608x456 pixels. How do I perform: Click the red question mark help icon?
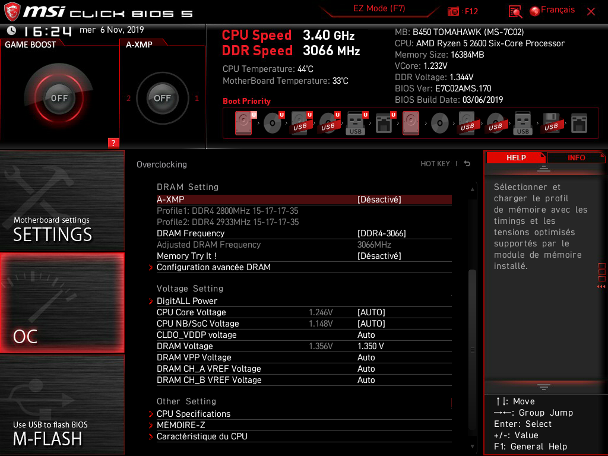pyautogui.click(x=113, y=142)
